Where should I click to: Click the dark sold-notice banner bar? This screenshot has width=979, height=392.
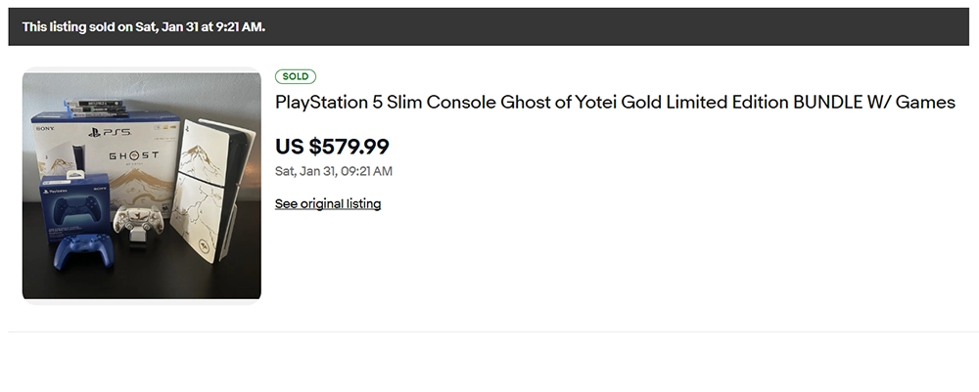click(x=587, y=26)
